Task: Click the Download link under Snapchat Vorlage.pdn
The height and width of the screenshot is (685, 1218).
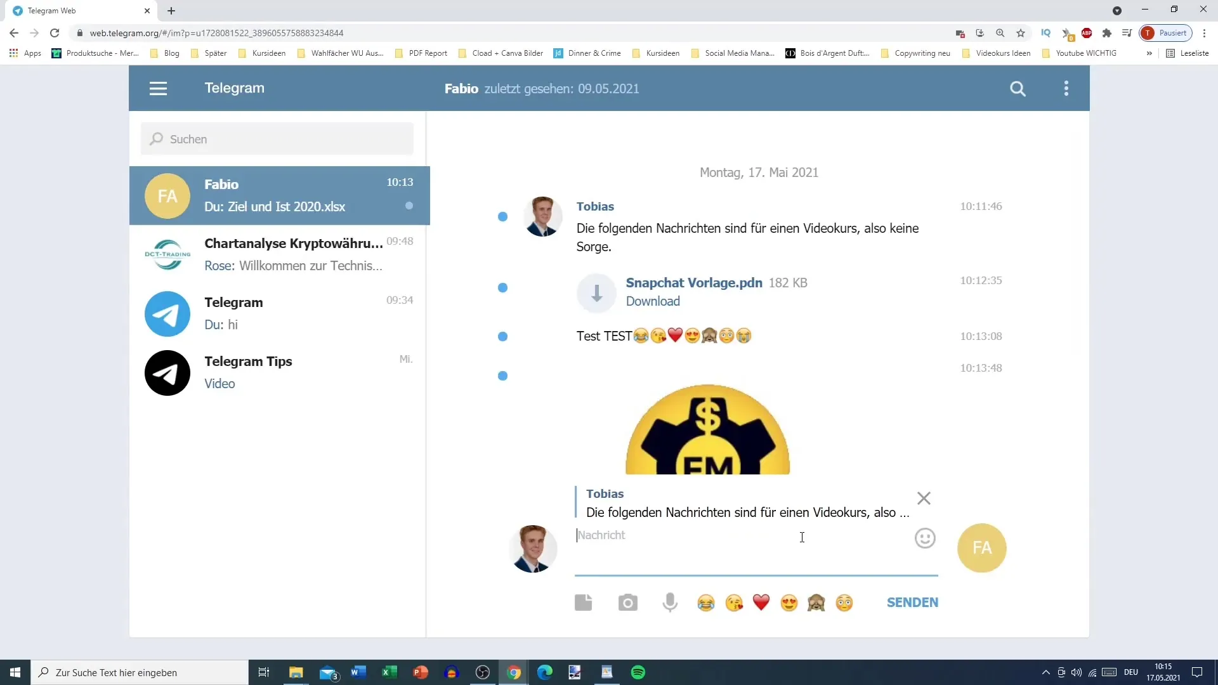Action: 653,301
